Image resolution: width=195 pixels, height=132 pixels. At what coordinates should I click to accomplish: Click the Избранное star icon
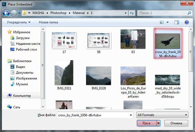pos(9,32)
